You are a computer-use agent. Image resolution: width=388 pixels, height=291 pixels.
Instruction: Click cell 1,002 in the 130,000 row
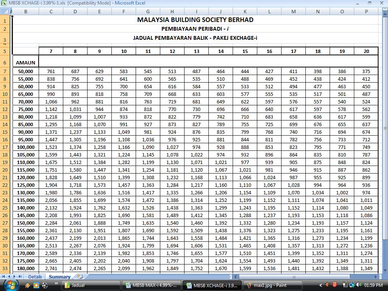(x=342, y=193)
